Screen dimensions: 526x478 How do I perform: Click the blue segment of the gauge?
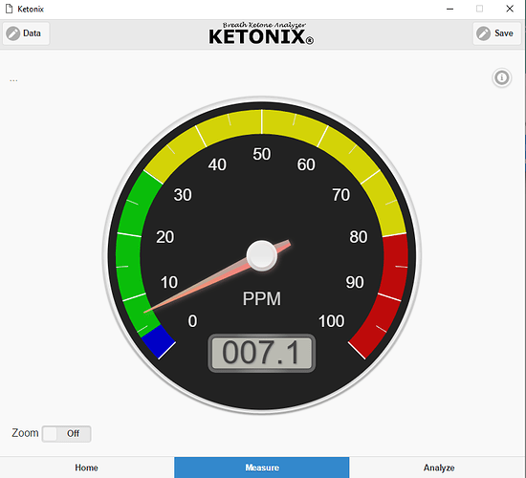click(x=160, y=340)
